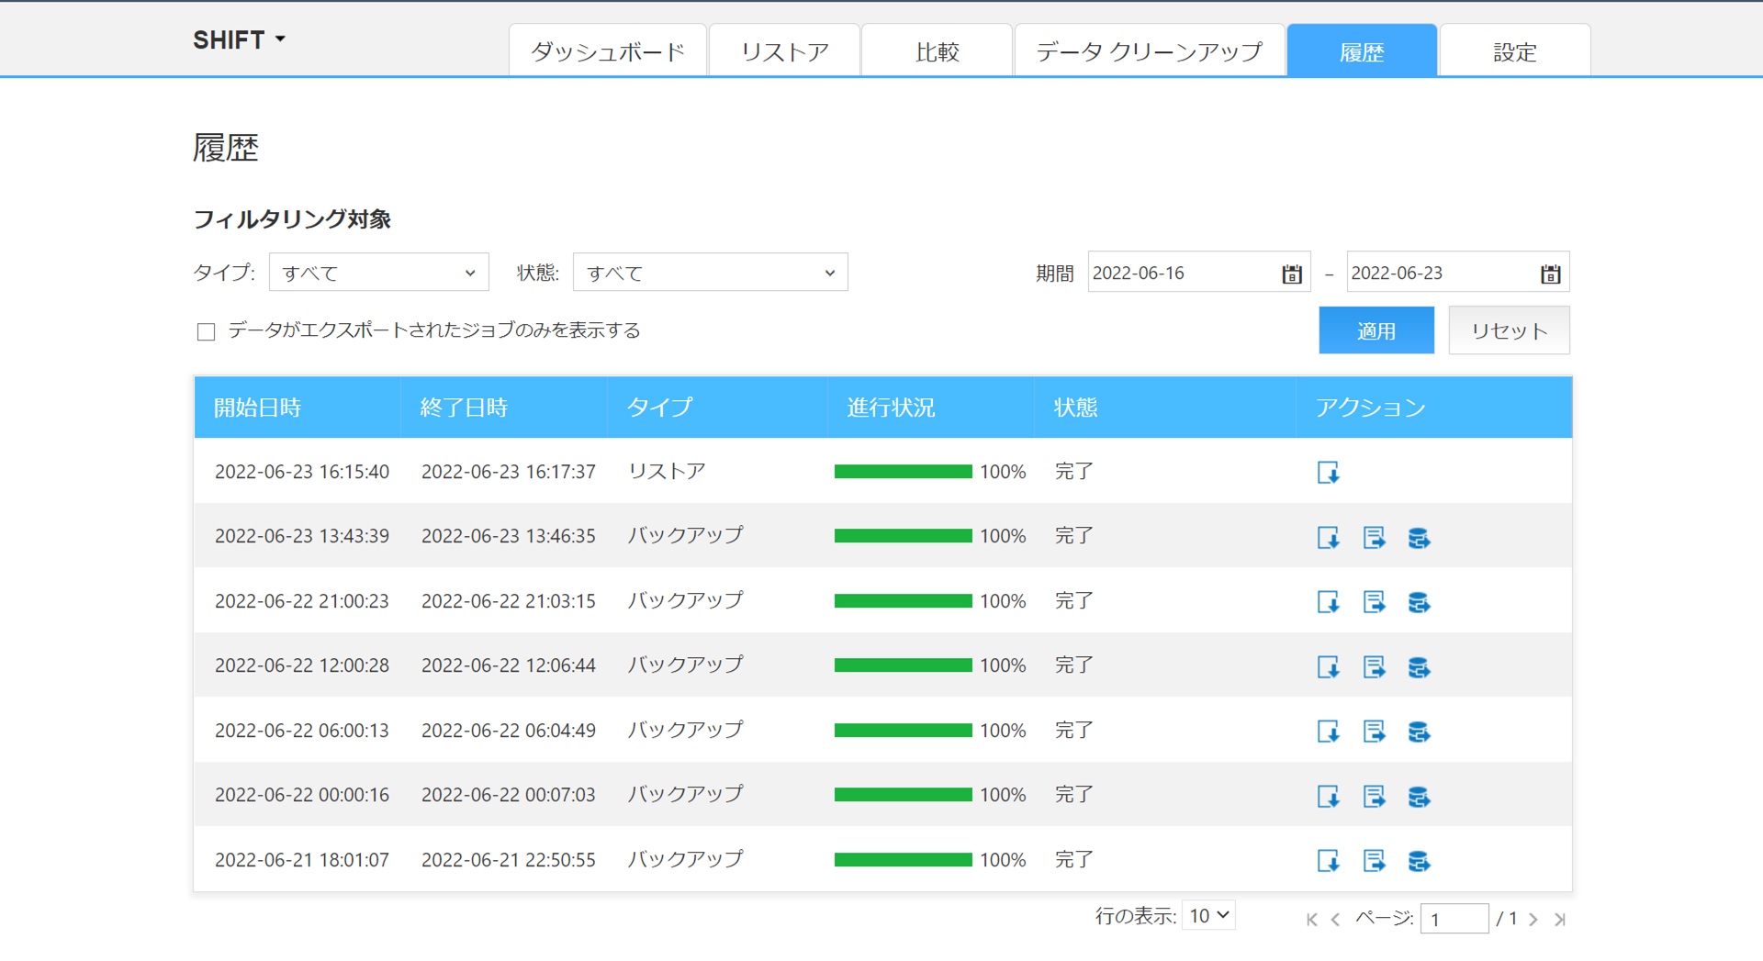Click the アクション column header

pyautogui.click(x=1434, y=407)
